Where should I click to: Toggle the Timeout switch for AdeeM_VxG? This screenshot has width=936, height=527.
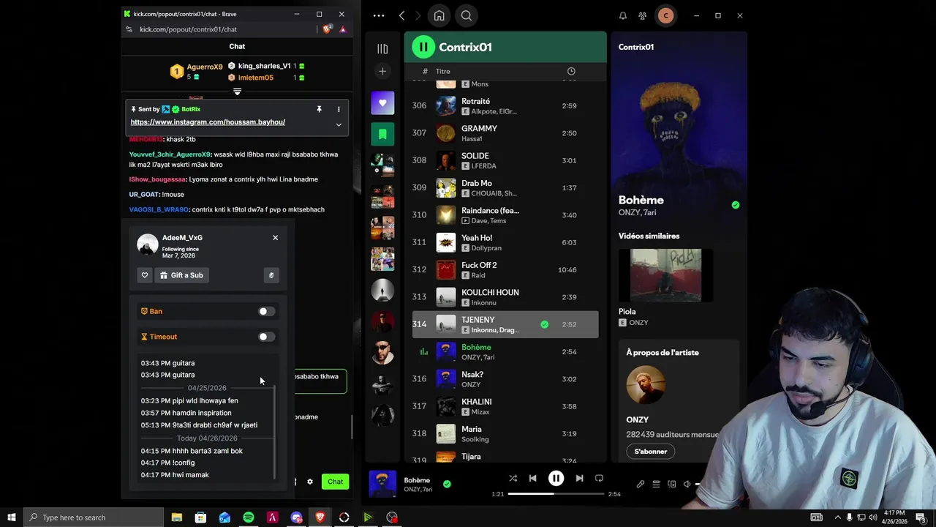point(266,337)
